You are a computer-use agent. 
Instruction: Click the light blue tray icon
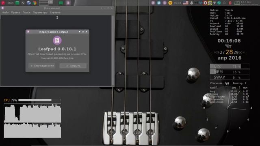tap(159, 3)
